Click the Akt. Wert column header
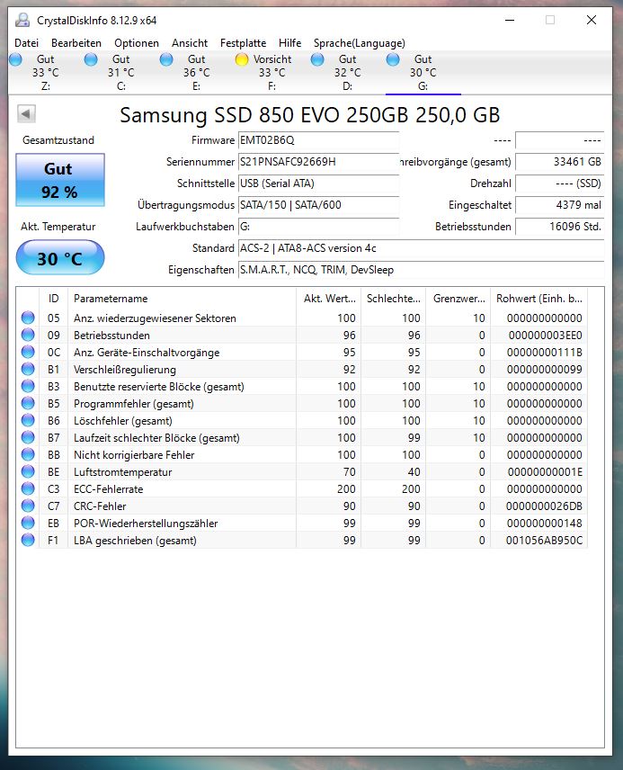 click(328, 299)
